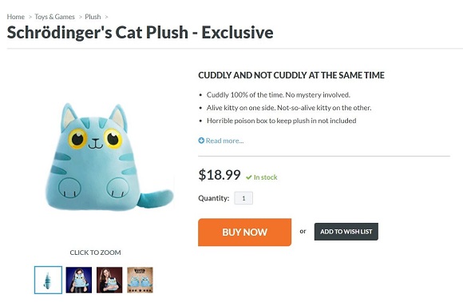463x302 pixels.
Task: Go to the Plush category breadcrumb
Action: 93,17
